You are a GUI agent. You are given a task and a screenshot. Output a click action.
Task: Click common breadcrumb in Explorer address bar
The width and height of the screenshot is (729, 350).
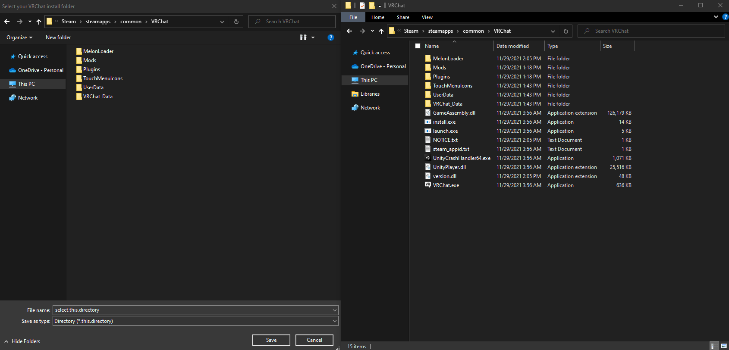(473, 31)
